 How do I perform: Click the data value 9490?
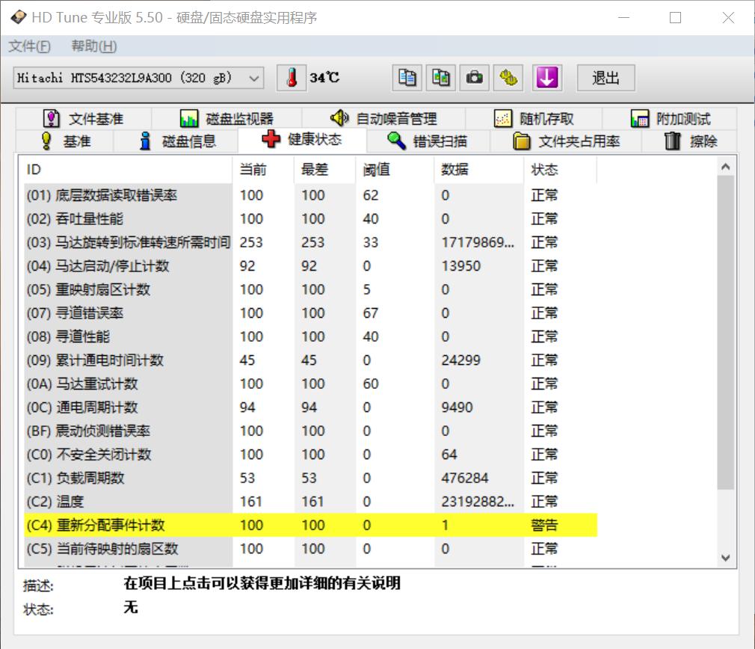pyautogui.click(x=457, y=407)
